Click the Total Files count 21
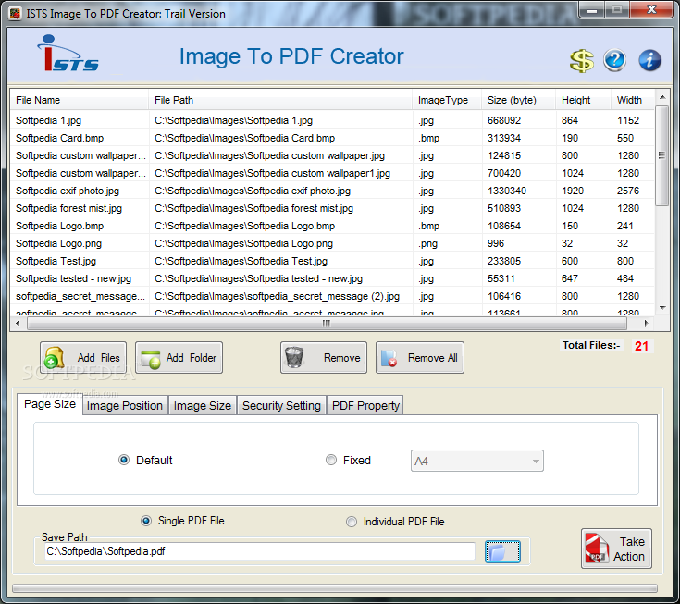680x604 pixels. click(641, 346)
